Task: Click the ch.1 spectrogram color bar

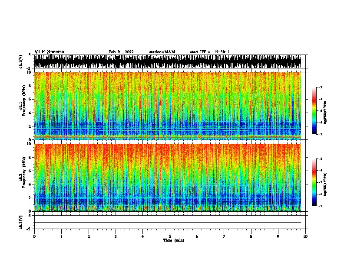Action: [314, 111]
